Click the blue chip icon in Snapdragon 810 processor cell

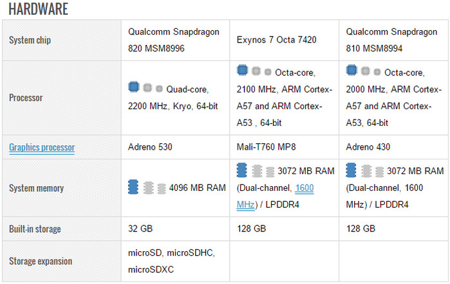(x=352, y=70)
